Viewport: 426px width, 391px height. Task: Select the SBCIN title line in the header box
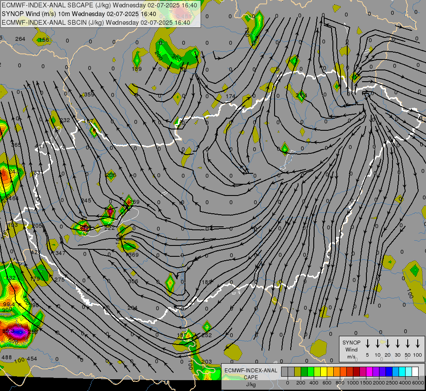pos(96,23)
